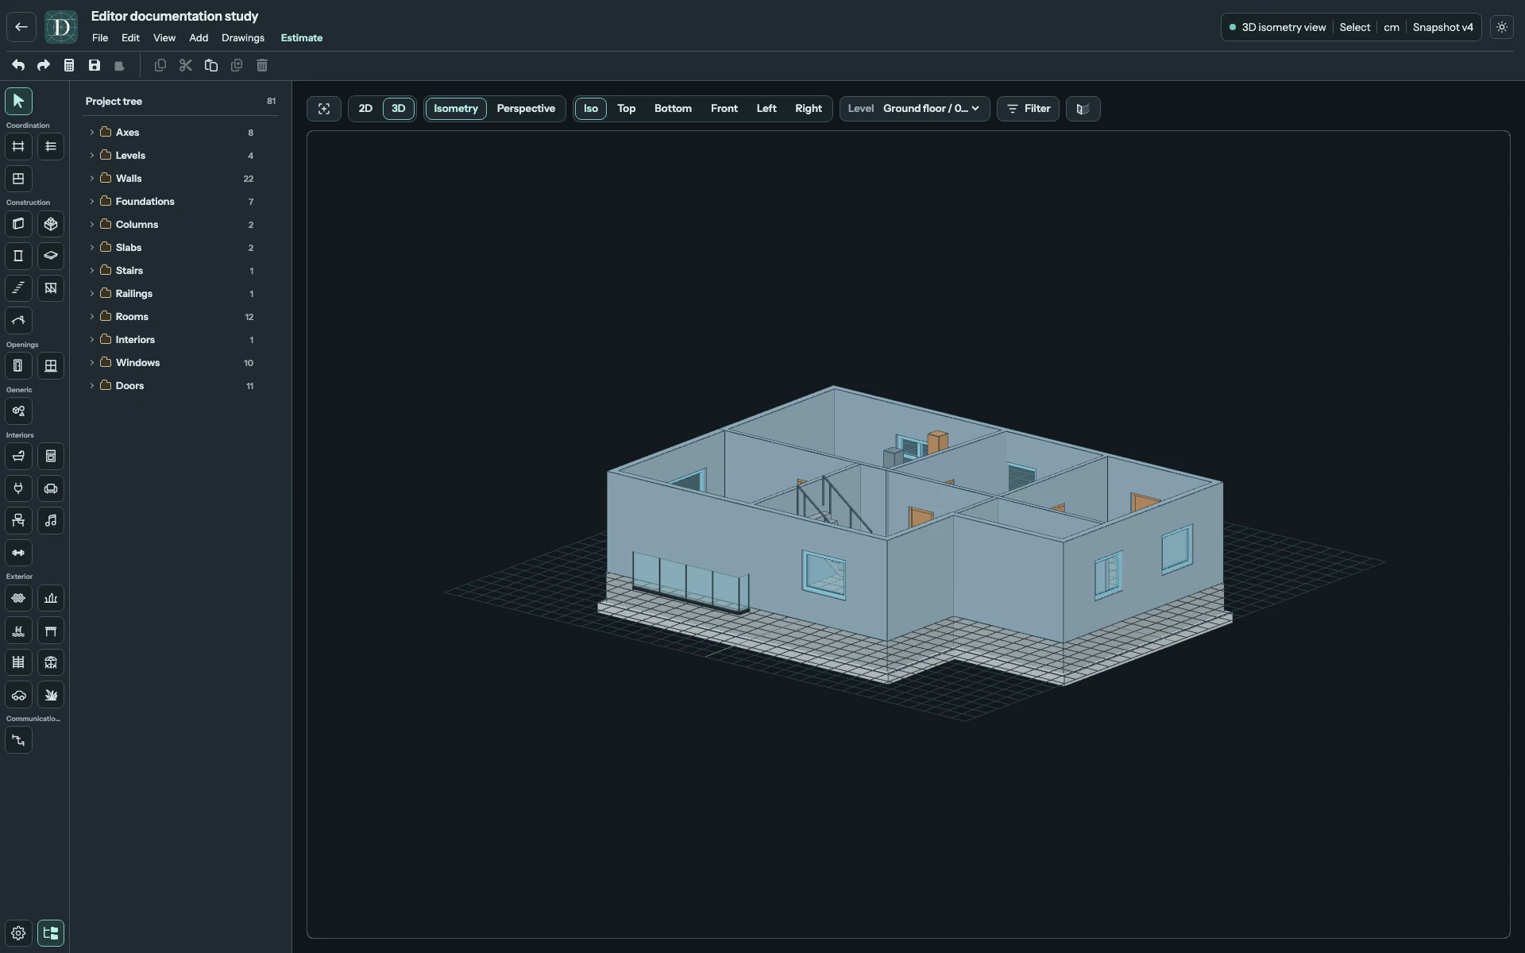This screenshot has width=1525, height=953.
Task: Select the door tool under Openings
Action: 18,366
